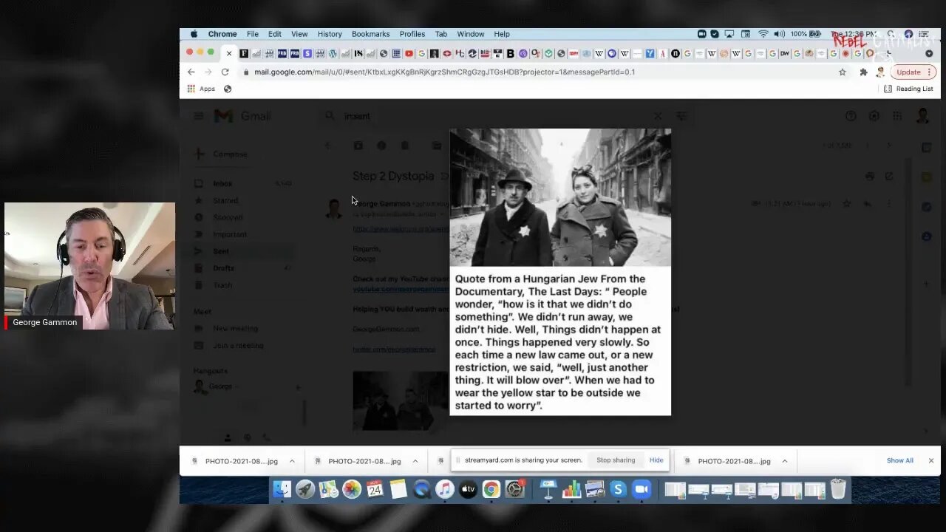Image resolution: width=946 pixels, height=532 pixels.
Task: Open the History menu
Action: pos(330,34)
